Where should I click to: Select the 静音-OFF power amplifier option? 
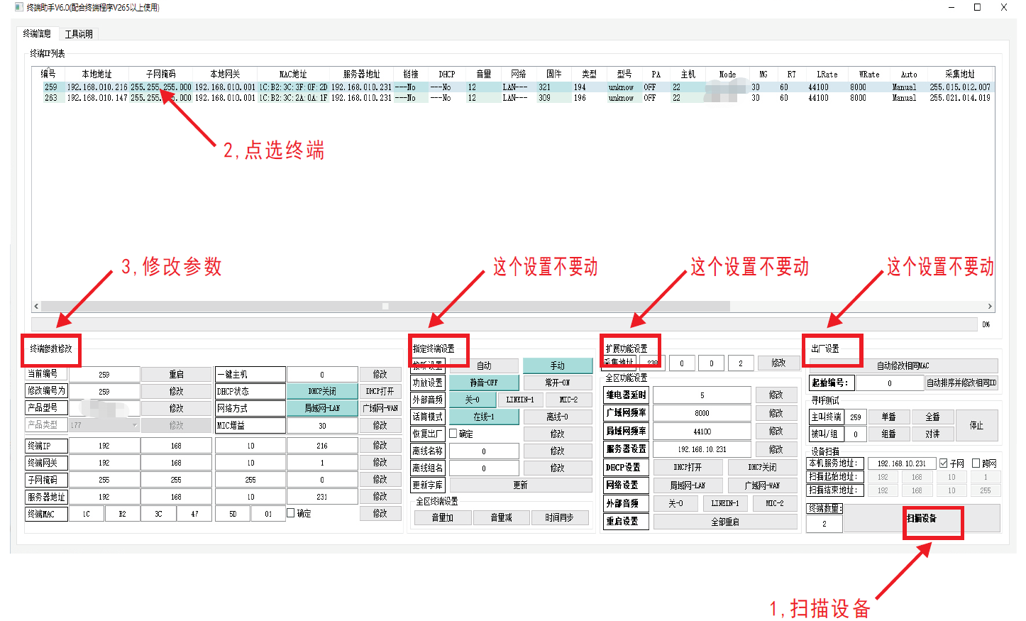point(484,383)
